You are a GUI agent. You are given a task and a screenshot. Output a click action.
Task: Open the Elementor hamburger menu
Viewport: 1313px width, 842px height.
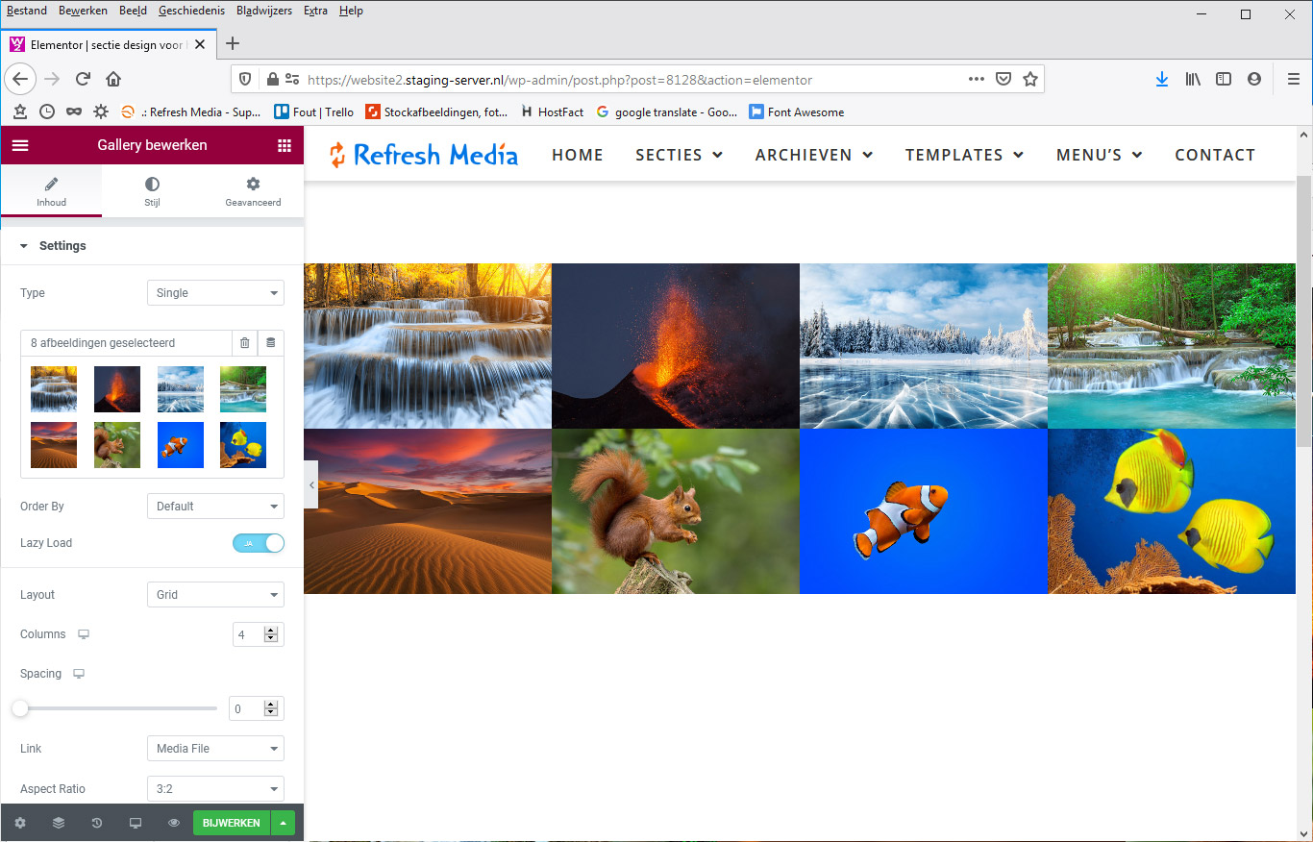(x=20, y=145)
